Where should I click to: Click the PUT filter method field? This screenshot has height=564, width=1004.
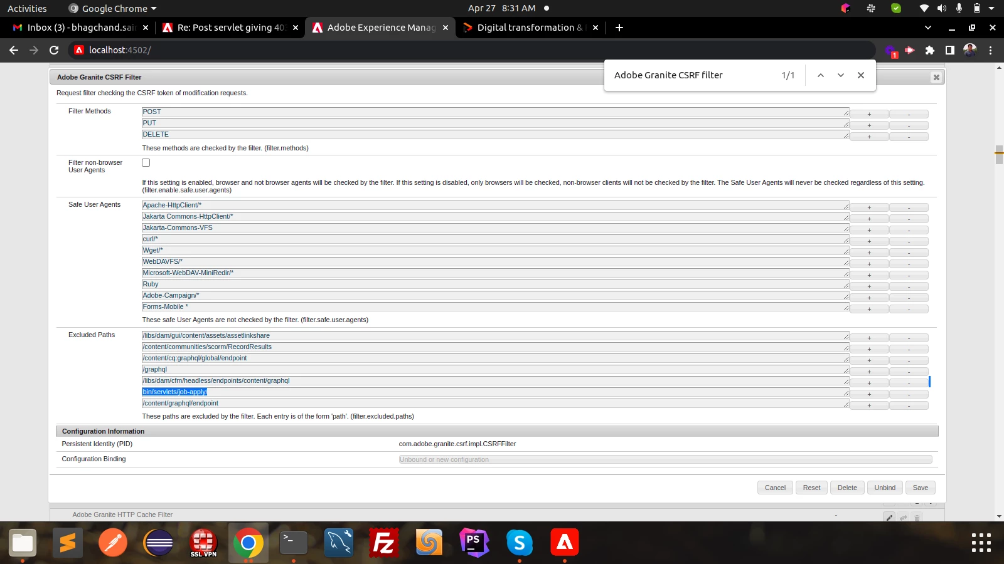coord(495,123)
